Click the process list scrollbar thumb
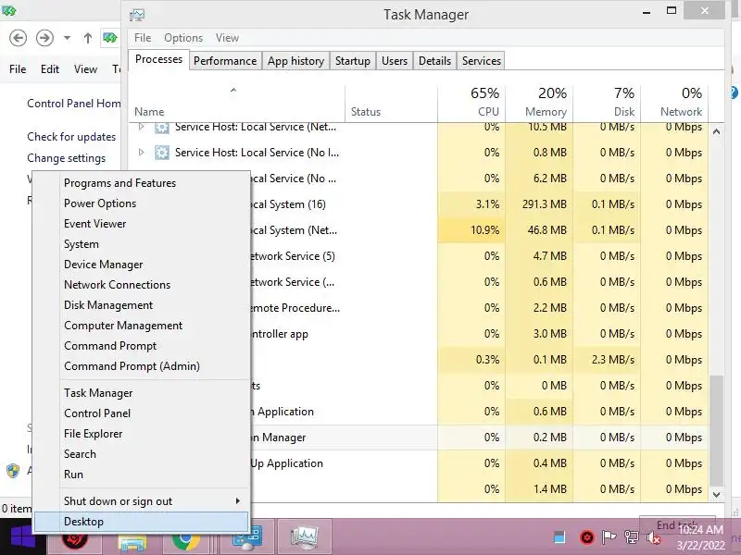 click(x=716, y=430)
